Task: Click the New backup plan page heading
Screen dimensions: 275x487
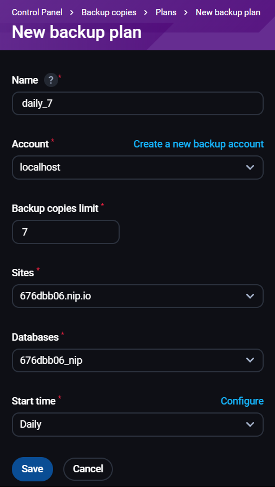Action: tap(77, 32)
